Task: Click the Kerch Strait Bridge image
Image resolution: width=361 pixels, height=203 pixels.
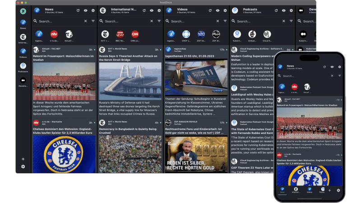Action: pyautogui.click(x=130, y=81)
